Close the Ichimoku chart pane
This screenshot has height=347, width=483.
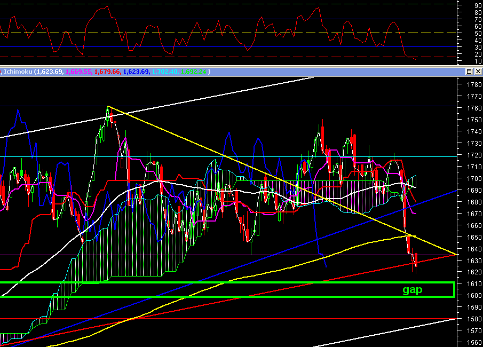pos(478,72)
